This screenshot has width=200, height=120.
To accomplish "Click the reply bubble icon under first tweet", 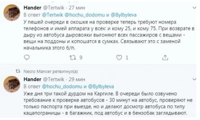I will [27, 58].
